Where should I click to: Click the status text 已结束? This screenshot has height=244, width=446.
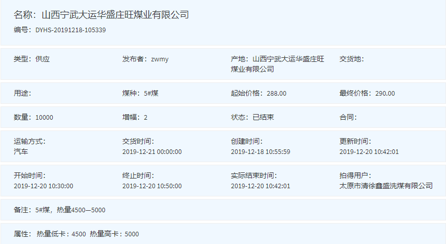coord(263,118)
